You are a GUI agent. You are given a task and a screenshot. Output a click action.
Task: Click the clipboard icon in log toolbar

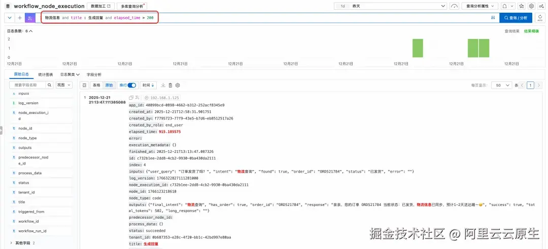[170, 85]
